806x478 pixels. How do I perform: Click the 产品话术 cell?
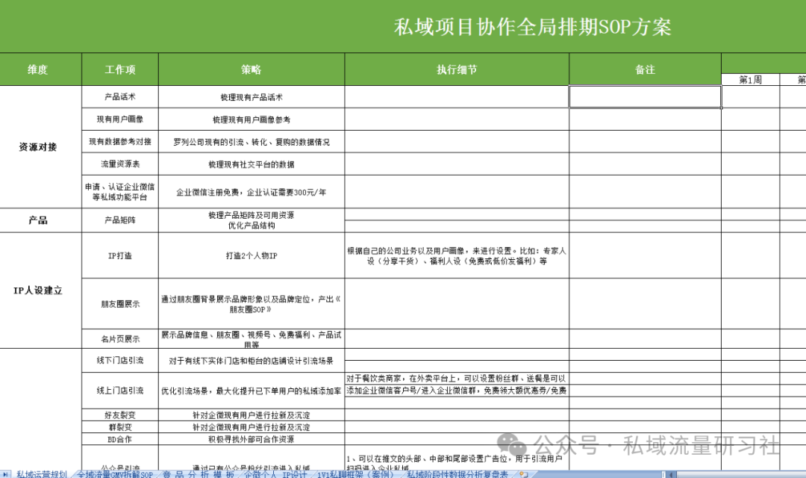[x=120, y=97]
